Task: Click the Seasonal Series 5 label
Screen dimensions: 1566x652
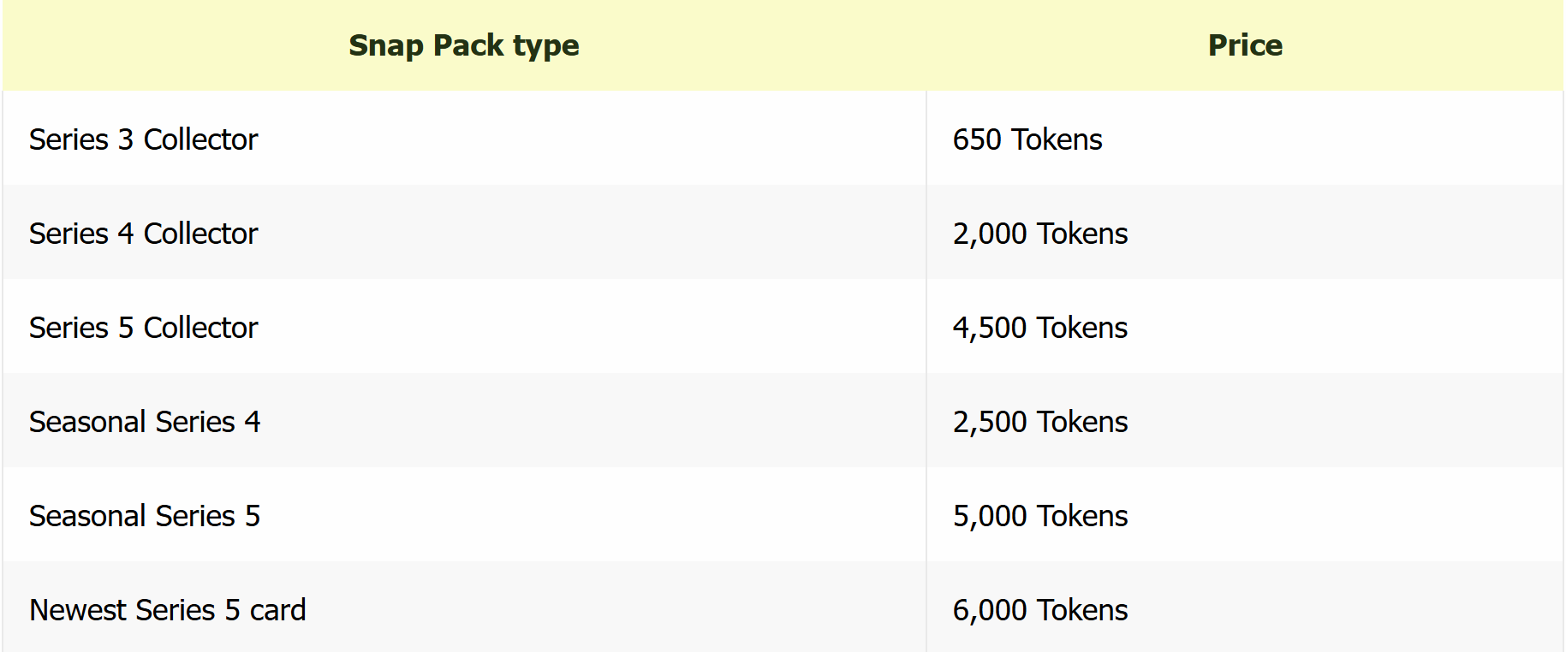Action: pos(144,516)
